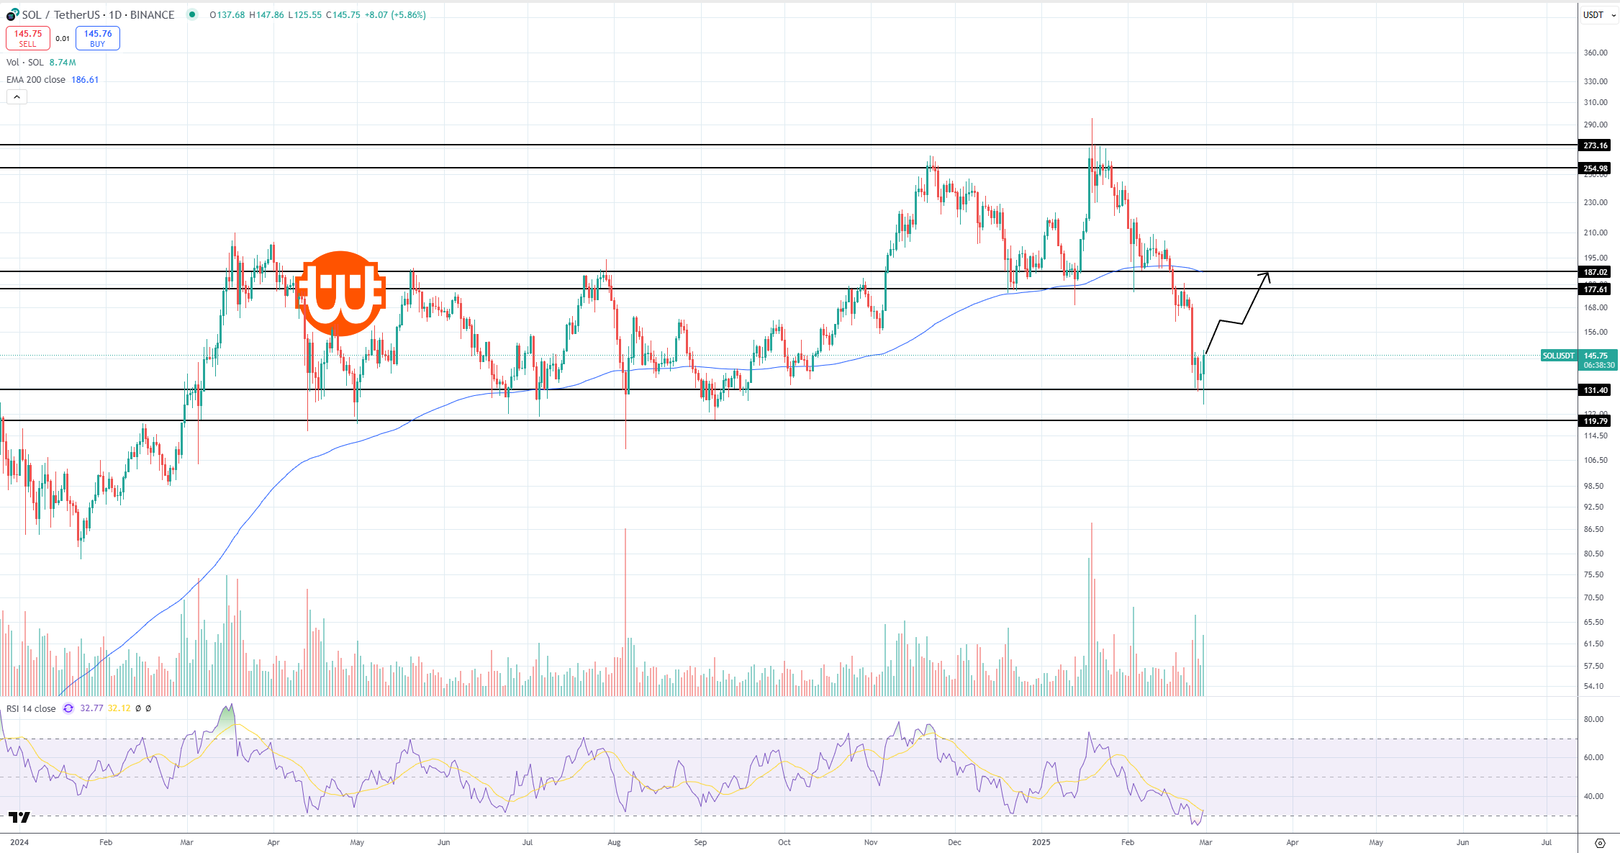1620x853 pixels.
Task: Click the 119.79 price line label
Action: coord(1596,421)
